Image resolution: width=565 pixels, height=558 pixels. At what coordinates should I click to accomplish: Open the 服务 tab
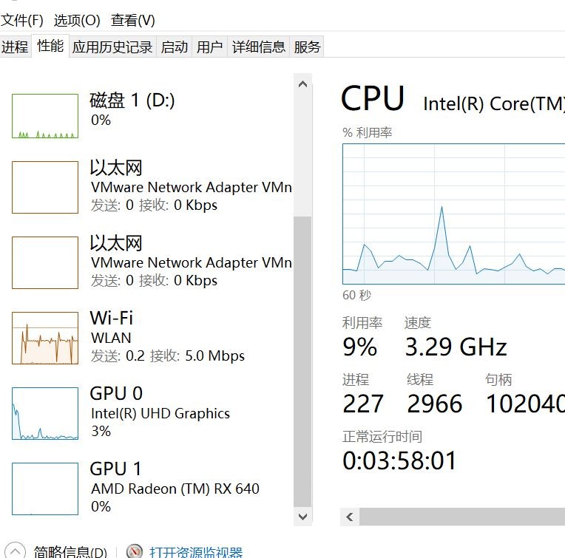click(x=307, y=47)
